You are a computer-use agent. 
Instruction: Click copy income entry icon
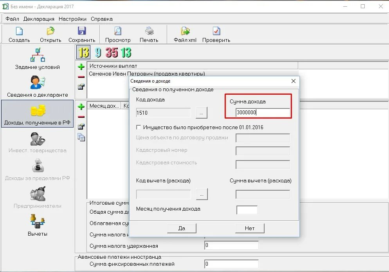(x=81, y=137)
